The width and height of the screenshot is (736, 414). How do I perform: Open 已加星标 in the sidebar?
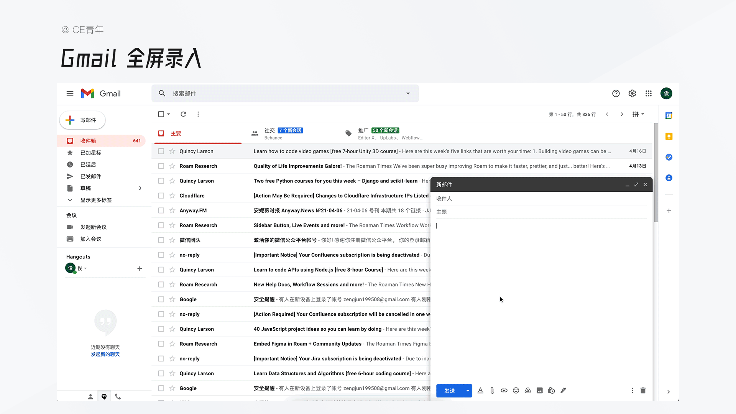[101, 153]
